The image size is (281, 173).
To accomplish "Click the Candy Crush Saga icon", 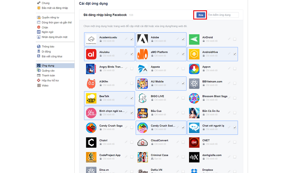I will point(91,128).
